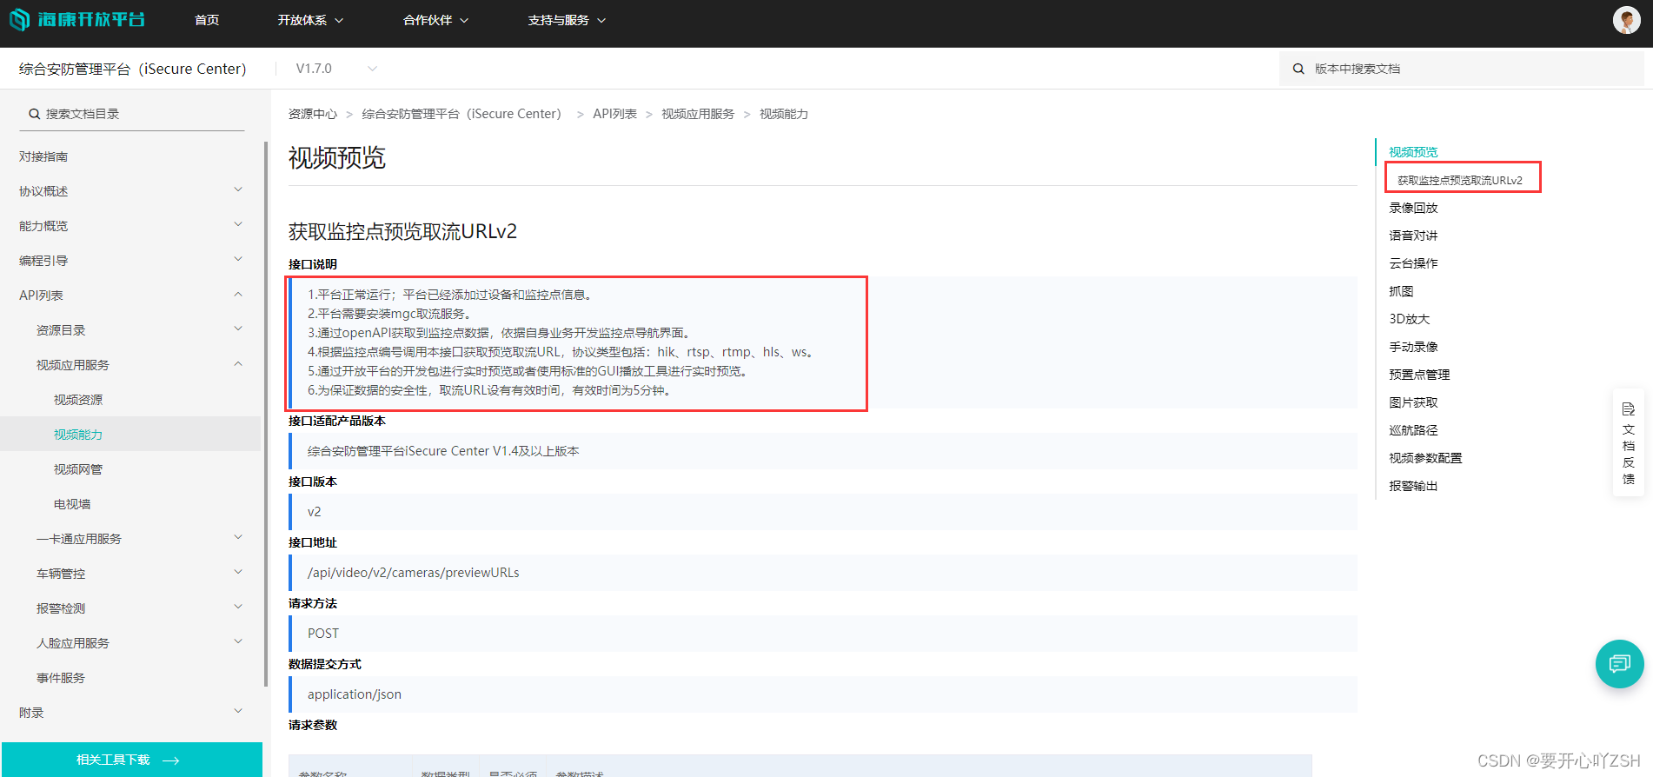Click the POST request method text
Screen dimensions: 1653x777
click(x=323, y=634)
